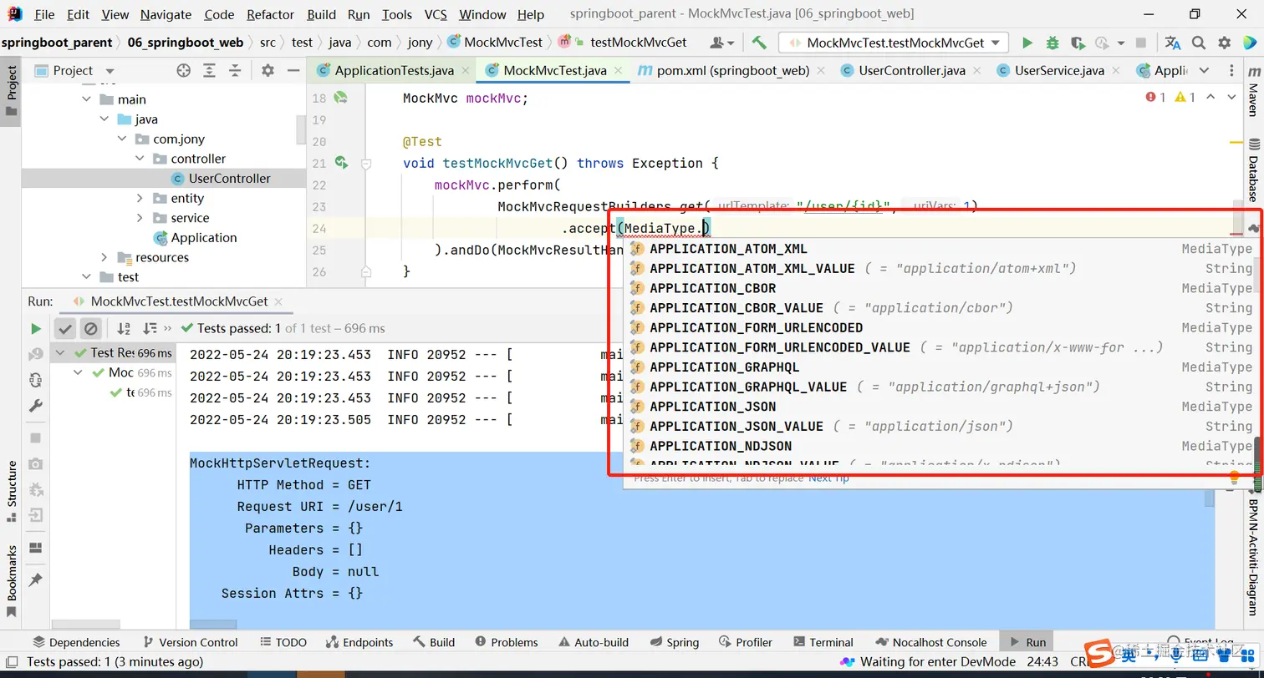Expand the resources folder
The height and width of the screenshot is (678, 1264).
coord(104,257)
